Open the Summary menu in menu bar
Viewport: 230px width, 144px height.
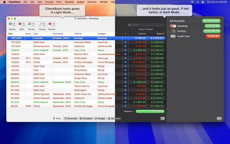tap(92, 2)
